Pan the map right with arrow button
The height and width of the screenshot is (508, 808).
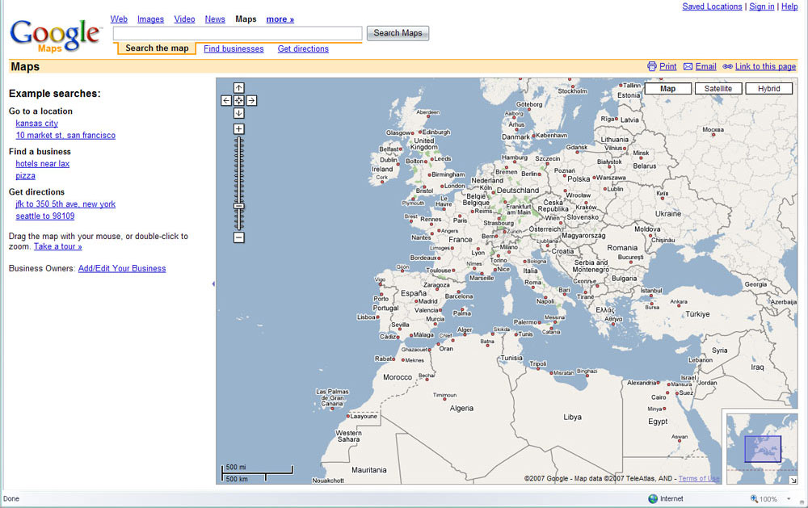pyautogui.click(x=252, y=100)
